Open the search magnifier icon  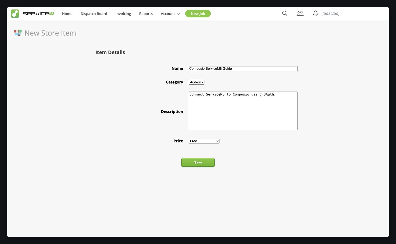pos(285,13)
